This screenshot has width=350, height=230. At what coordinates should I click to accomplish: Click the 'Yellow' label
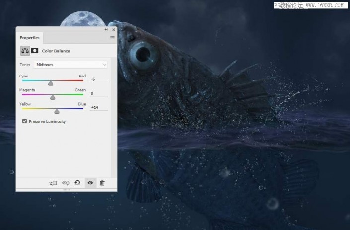click(x=25, y=104)
